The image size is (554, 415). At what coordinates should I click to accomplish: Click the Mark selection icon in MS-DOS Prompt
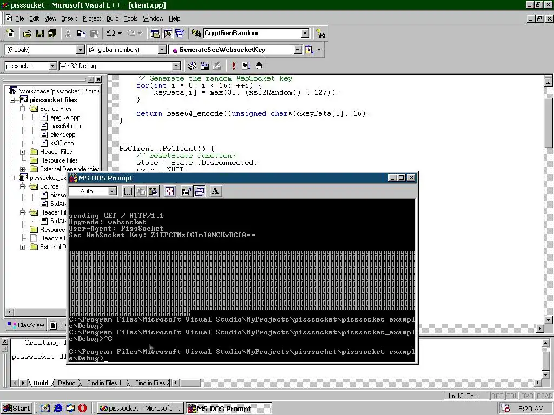click(x=128, y=191)
